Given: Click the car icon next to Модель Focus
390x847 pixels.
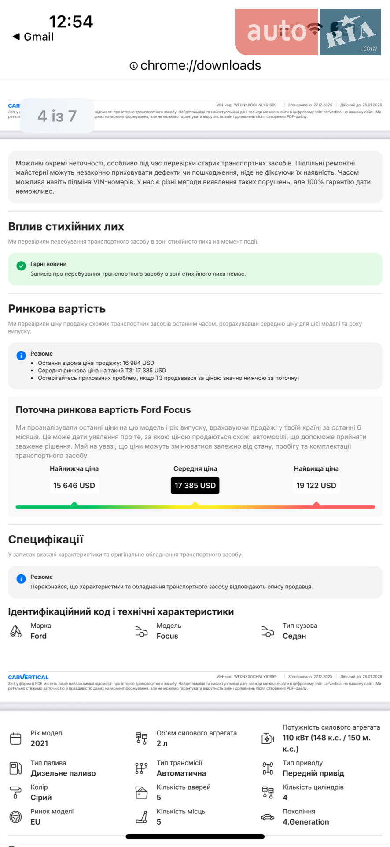Looking at the screenshot, I should tap(141, 631).
